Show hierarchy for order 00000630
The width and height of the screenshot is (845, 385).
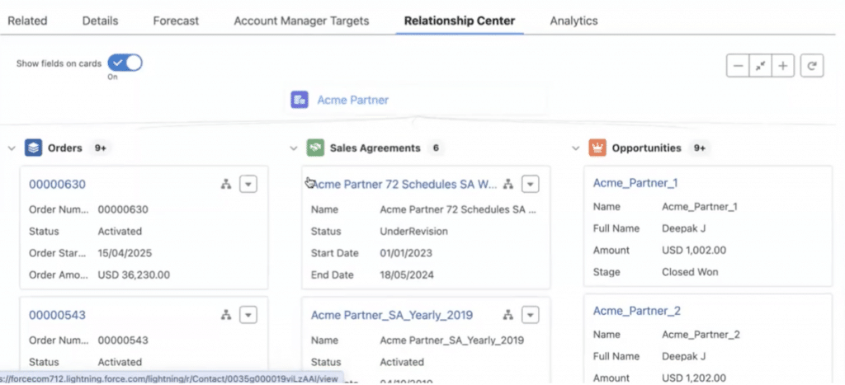click(226, 184)
